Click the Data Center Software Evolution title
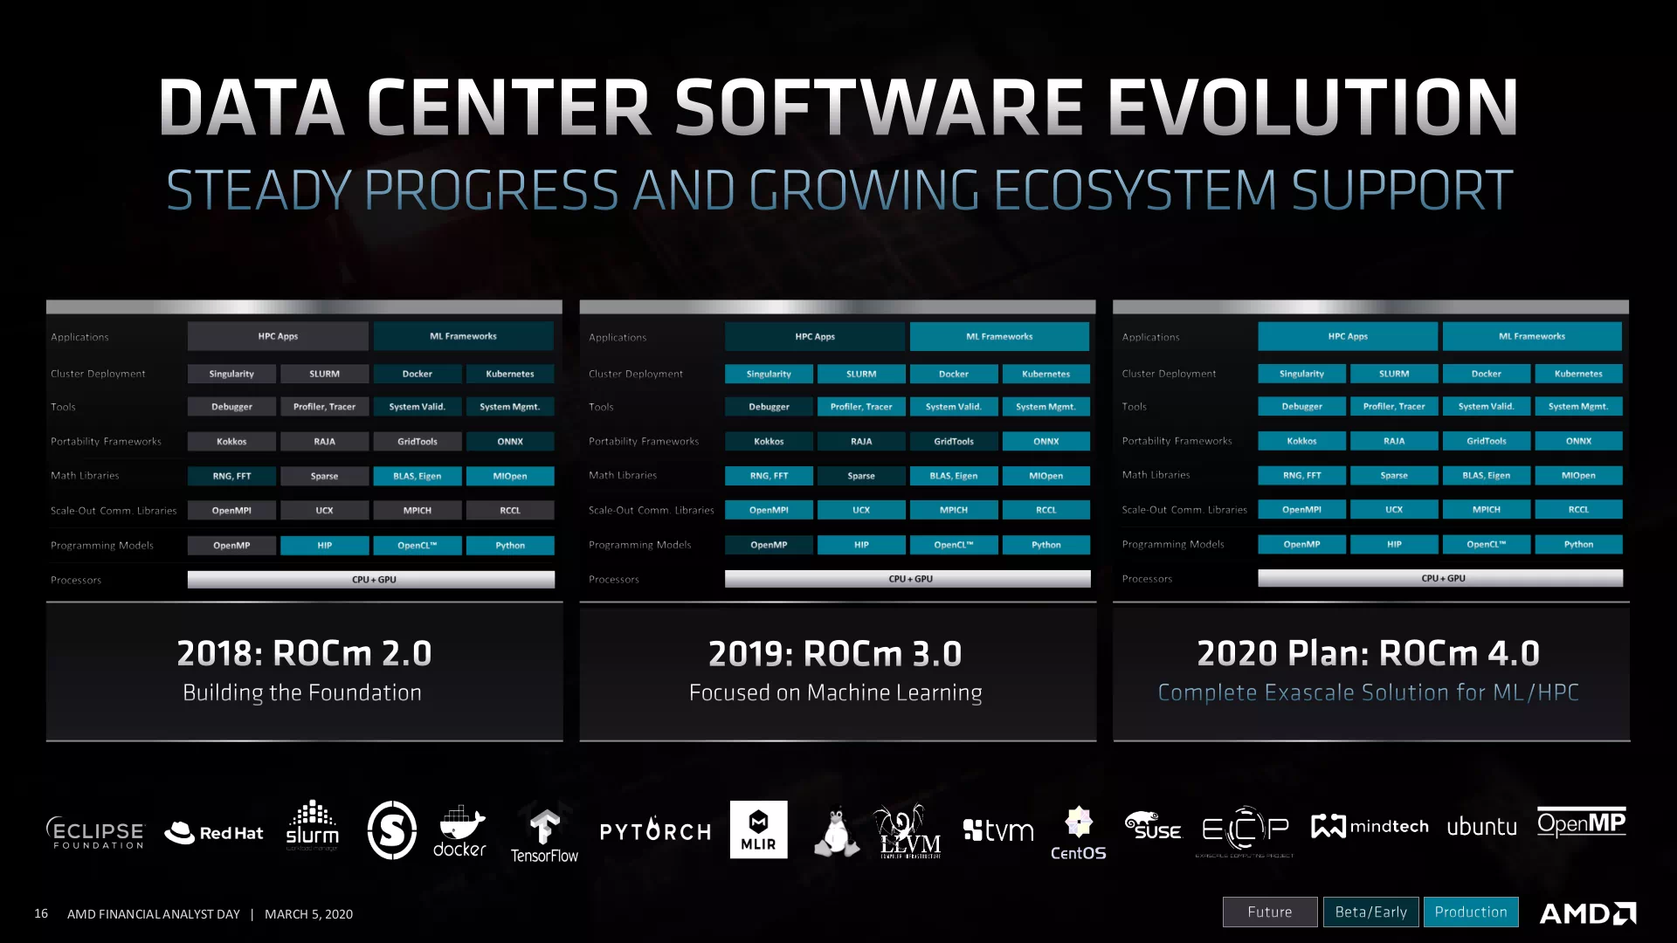1677x943 pixels. click(x=838, y=107)
